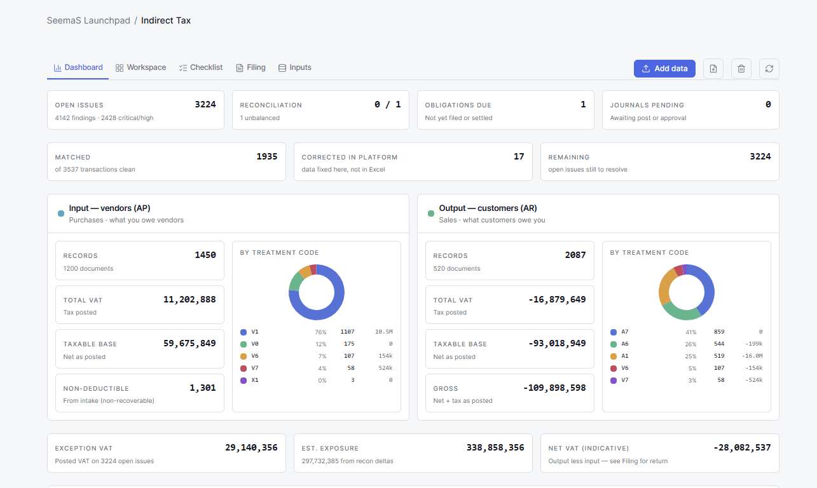The height and width of the screenshot is (488, 817).
Task: Click the blue dot beside Input vendors
Action: pyautogui.click(x=61, y=213)
